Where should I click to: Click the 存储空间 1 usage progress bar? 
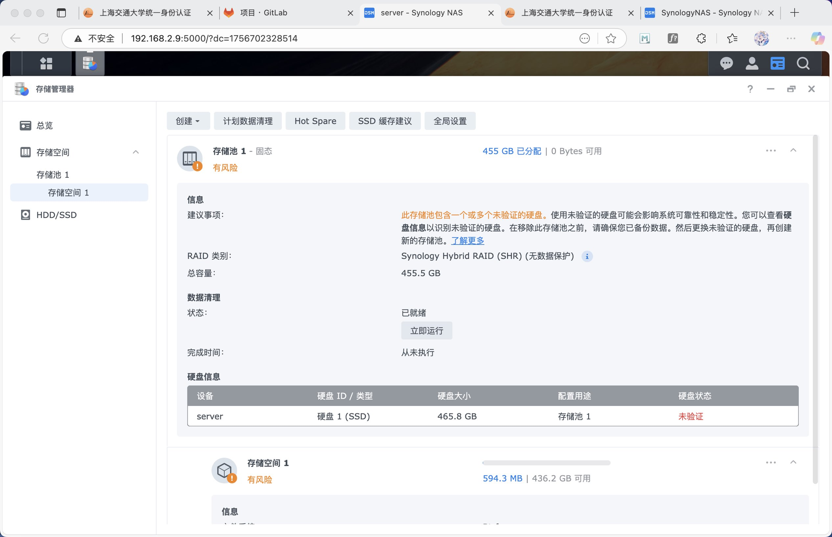546,463
